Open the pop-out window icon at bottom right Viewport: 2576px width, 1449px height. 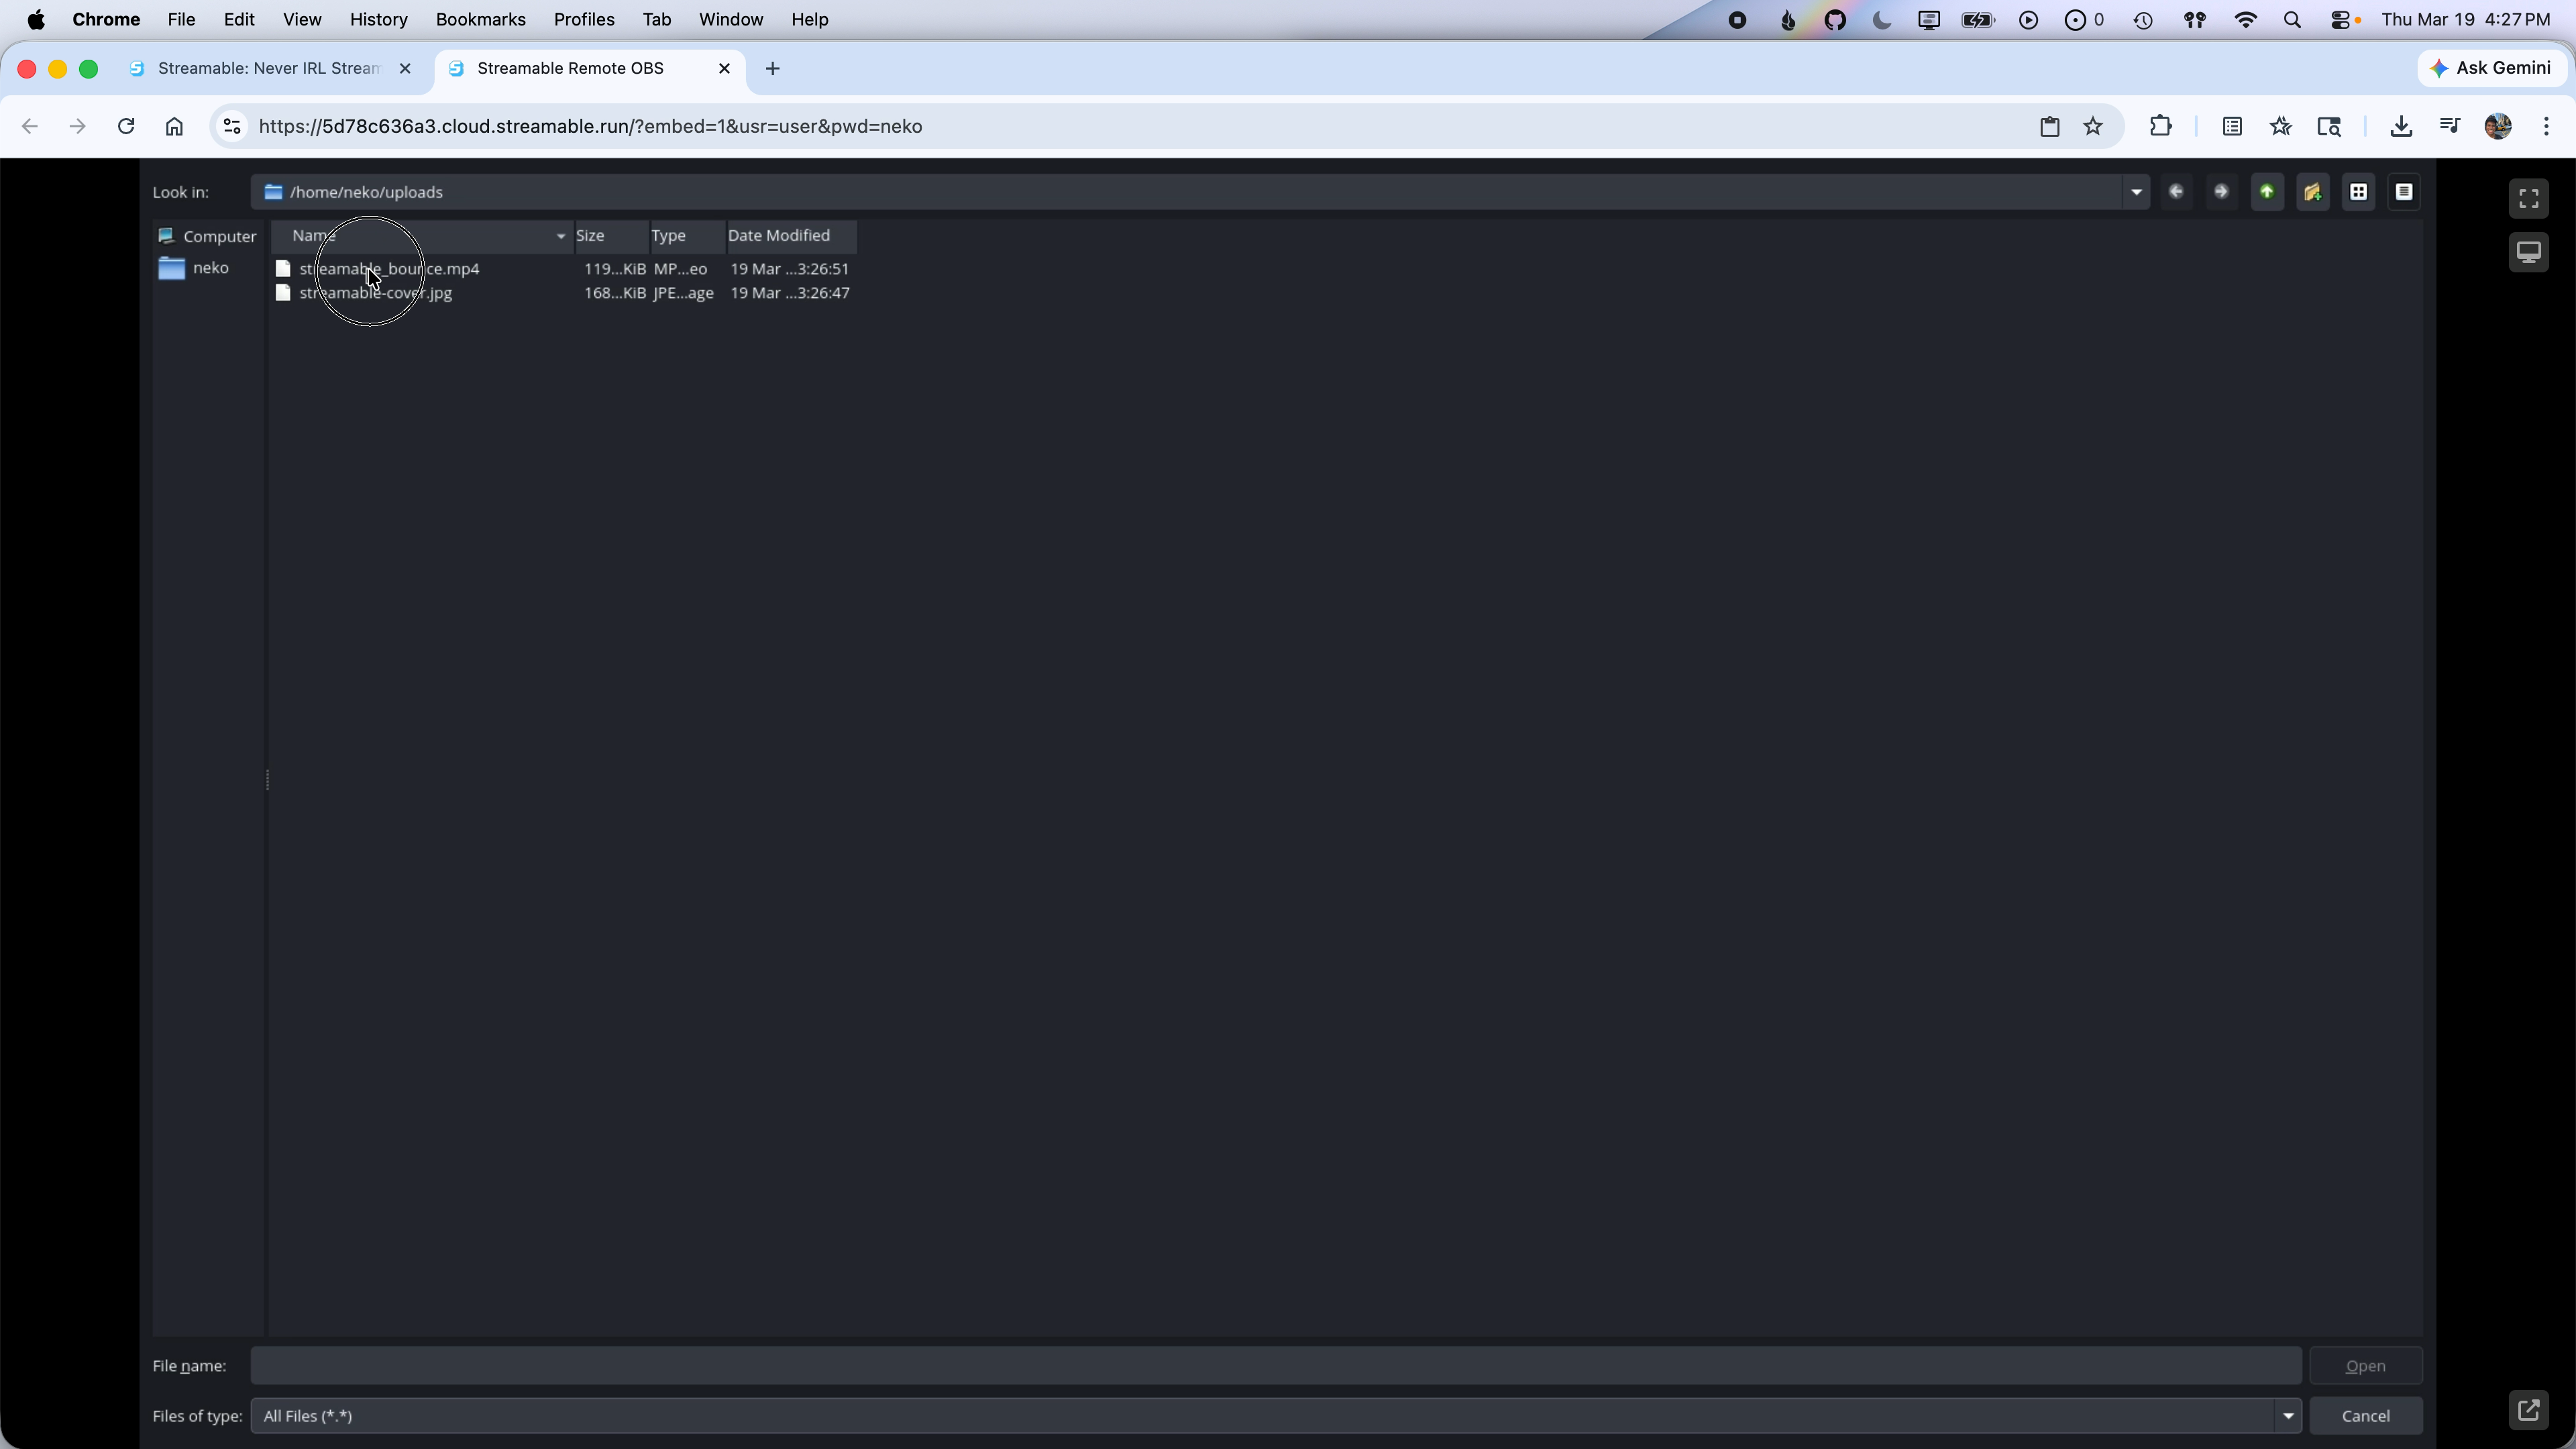coord(2528,1409)
